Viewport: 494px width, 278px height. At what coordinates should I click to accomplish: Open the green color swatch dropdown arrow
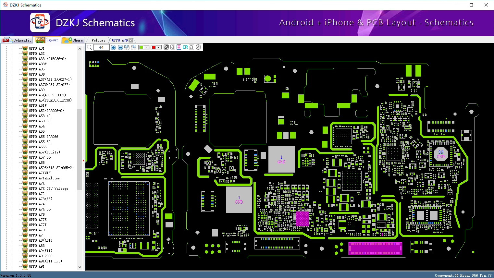pyautogui.click(x=146, y=47)
